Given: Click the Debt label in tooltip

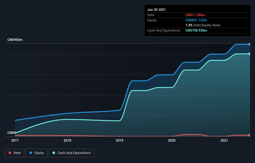Looking at the screenshot, I should (x=151, y=15).
